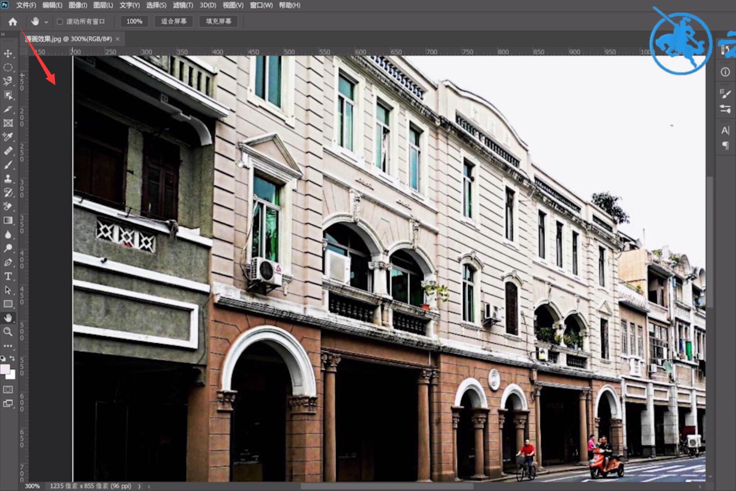This screenshot has height=491, width=736.
Task: Swap foreground and background colors
Action: point(12,358)
